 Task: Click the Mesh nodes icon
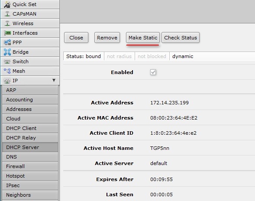coord(7,71)
